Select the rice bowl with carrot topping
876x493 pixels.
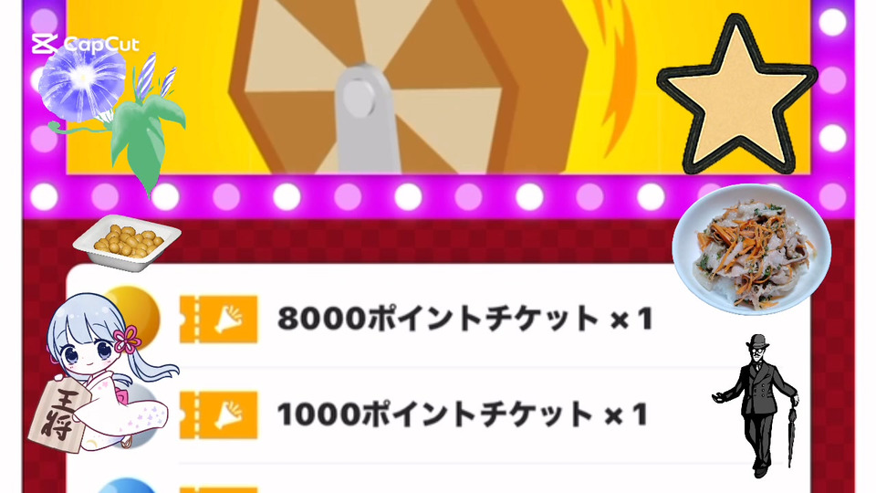click(x=751, y=250)
